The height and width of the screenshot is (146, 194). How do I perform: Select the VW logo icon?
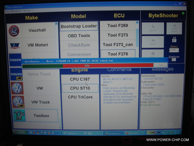(17, 88)
